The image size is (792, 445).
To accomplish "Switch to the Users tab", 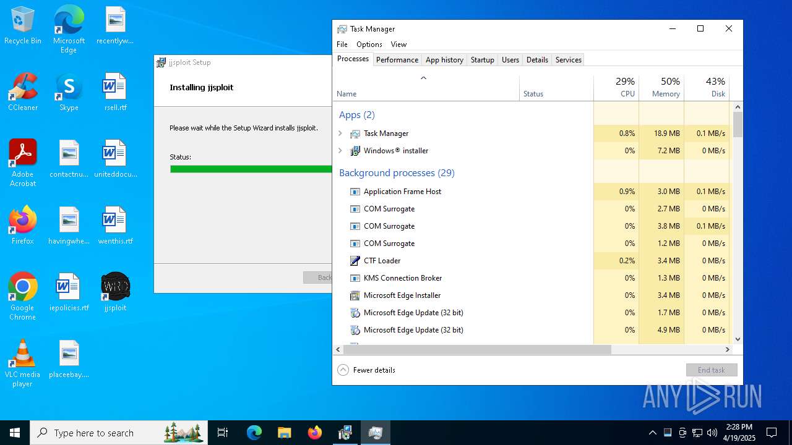I will [x=510, y=60].
